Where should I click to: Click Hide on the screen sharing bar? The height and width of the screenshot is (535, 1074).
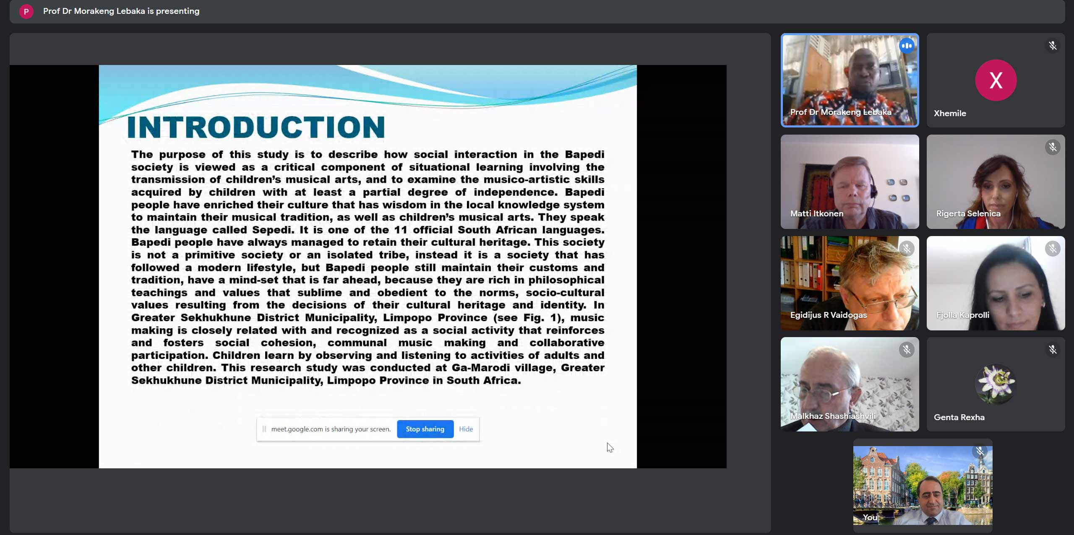[x=466, y=429]
